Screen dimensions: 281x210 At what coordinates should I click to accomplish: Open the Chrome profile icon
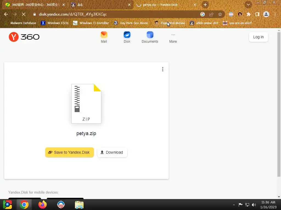pyautogui.click(x=266, y=14)
